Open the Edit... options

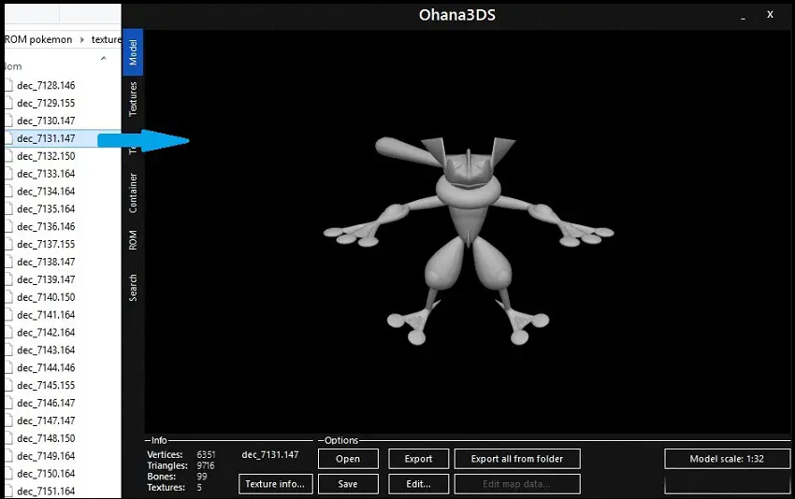pyautogui.click(x=418, y=484)
